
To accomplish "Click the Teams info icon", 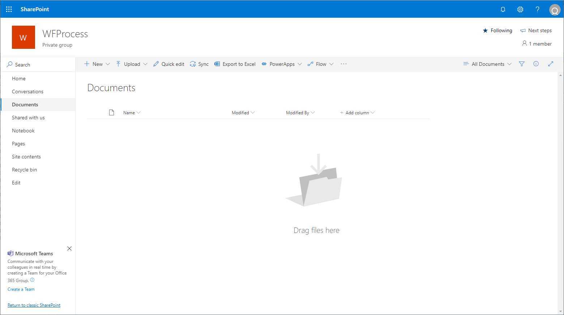I will [x=32, y=280].
